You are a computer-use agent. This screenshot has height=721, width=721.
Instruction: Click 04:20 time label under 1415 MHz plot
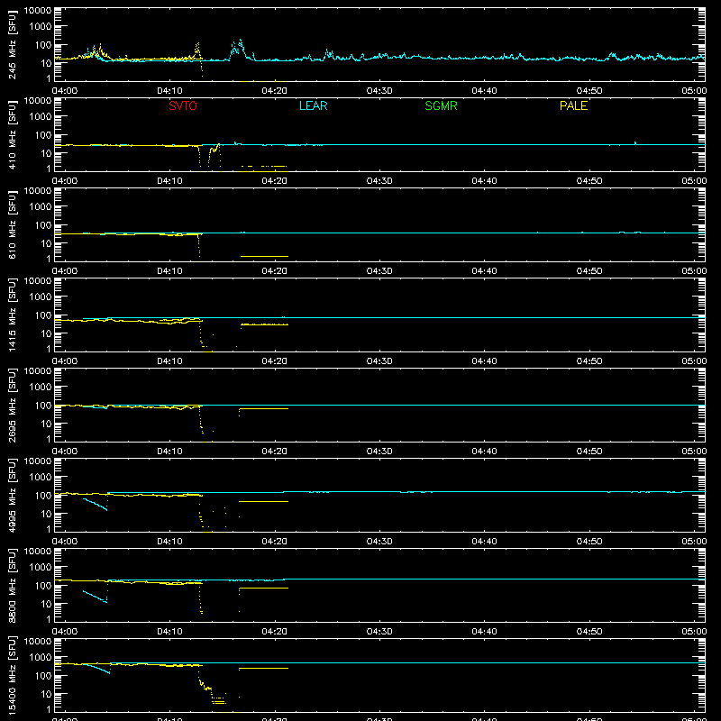pyautogui.click(x=275, y=361)
